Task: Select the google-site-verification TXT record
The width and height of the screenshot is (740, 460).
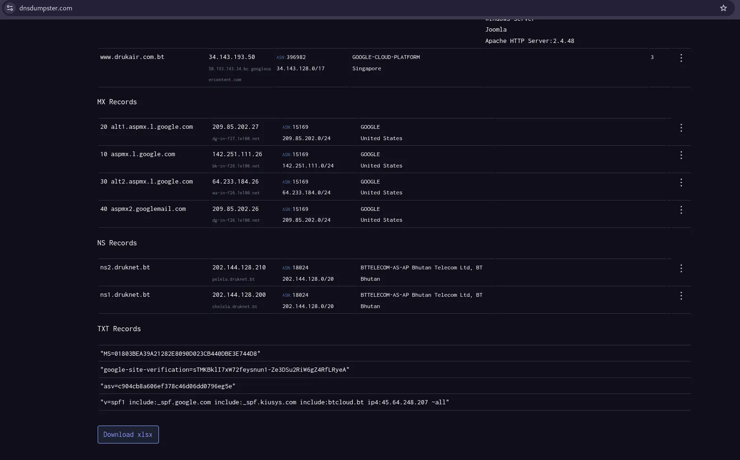Action: (224, 370)
